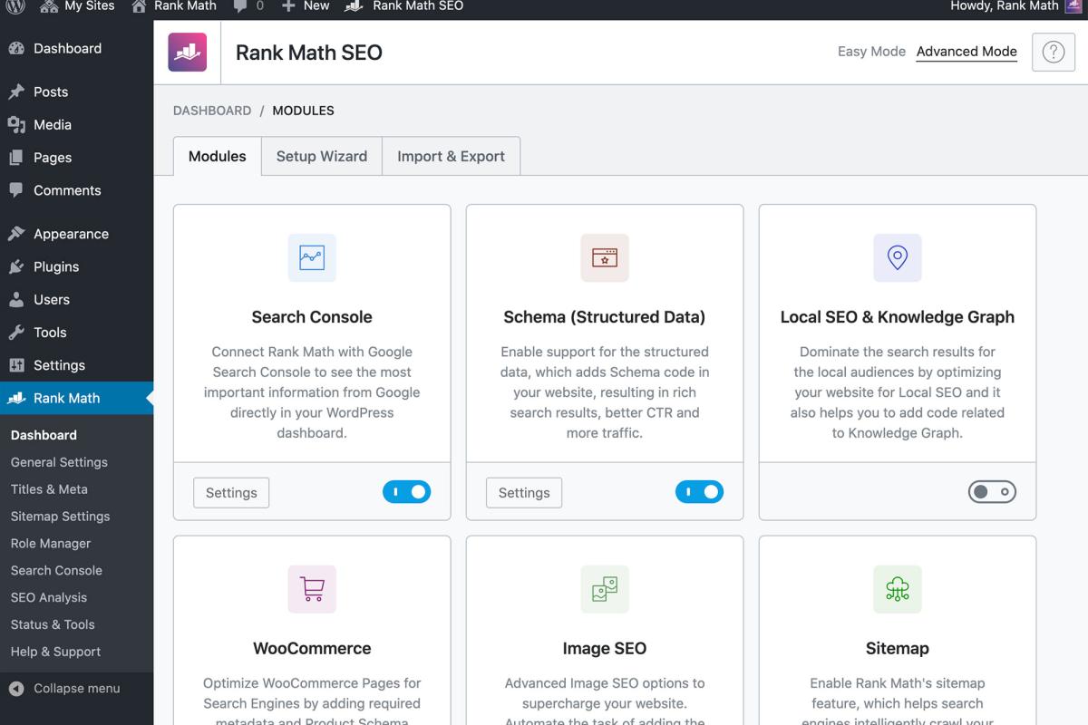The width and height of the screenshot is (1088, 725).
Task: Switch to the Setup Wizard tab
Action: click(x=321, y=156)
